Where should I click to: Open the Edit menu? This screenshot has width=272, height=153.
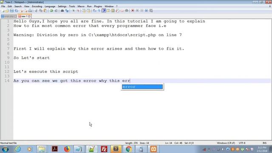coord(10,6)
